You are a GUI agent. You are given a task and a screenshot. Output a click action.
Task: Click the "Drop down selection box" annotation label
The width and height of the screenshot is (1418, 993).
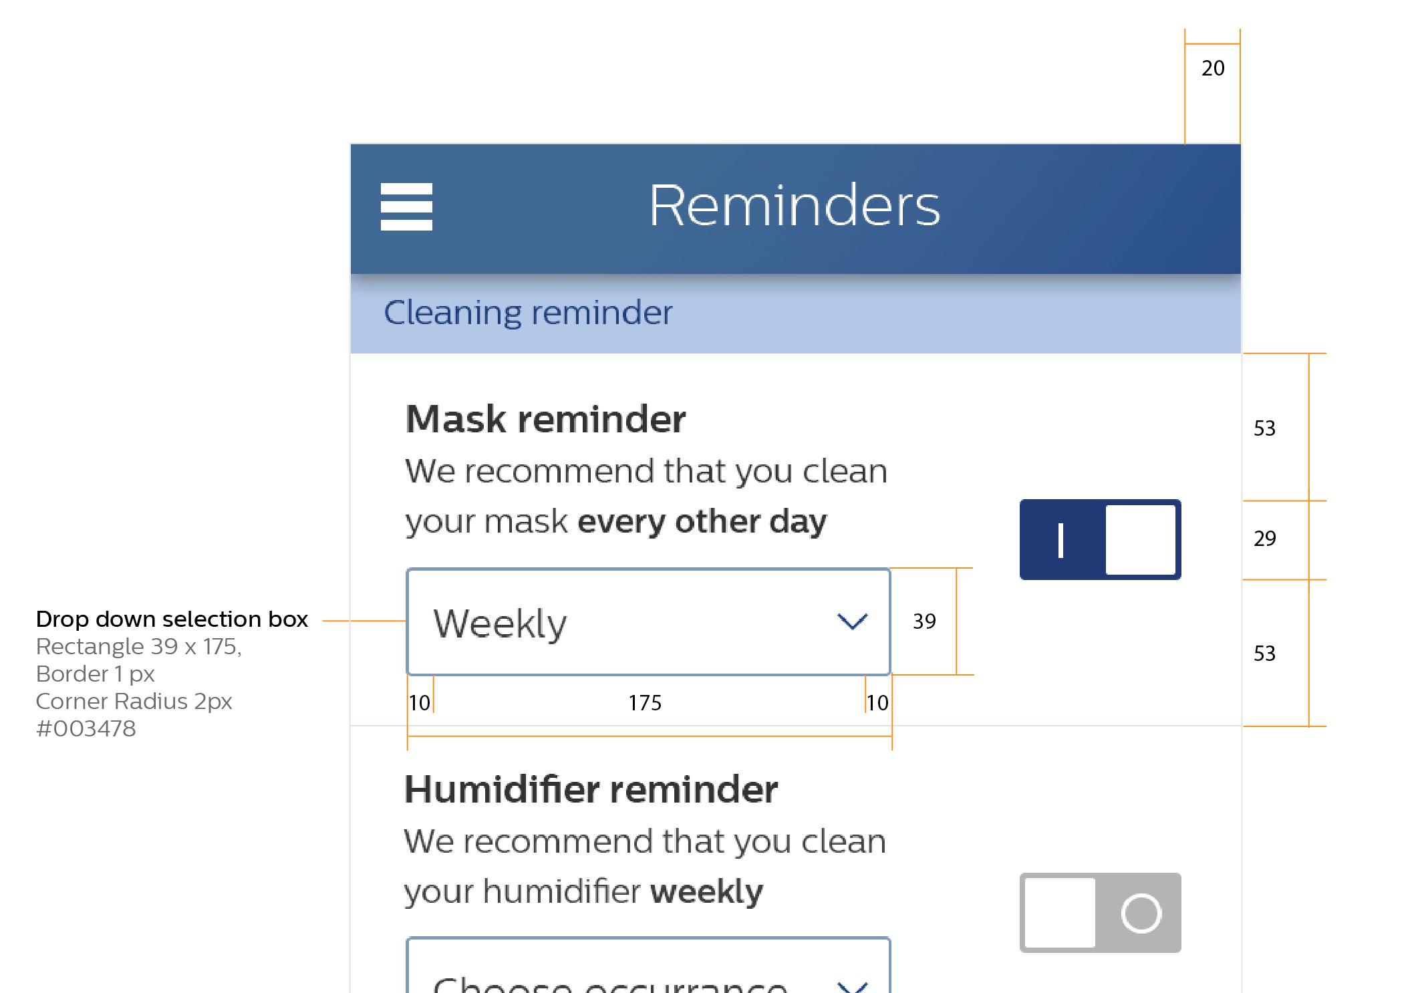tap(172, 619)
